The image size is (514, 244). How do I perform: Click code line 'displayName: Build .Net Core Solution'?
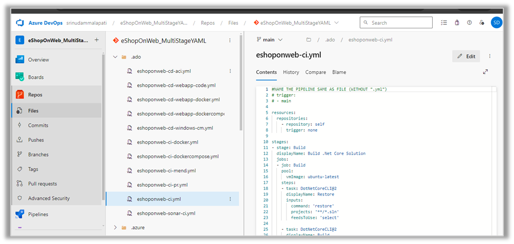coord(321,154)
